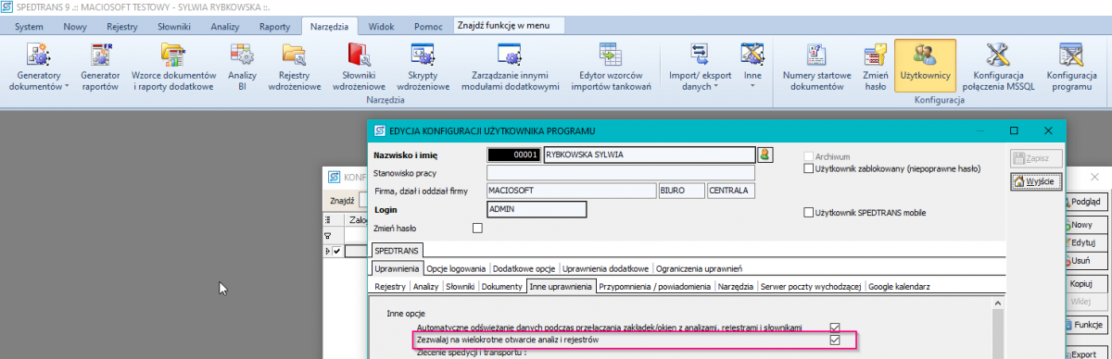Image resolution: width=1112 pixels, height=359 pixels.
Task: Click the filter icon in background list
Action: click(x=327, y=236)
